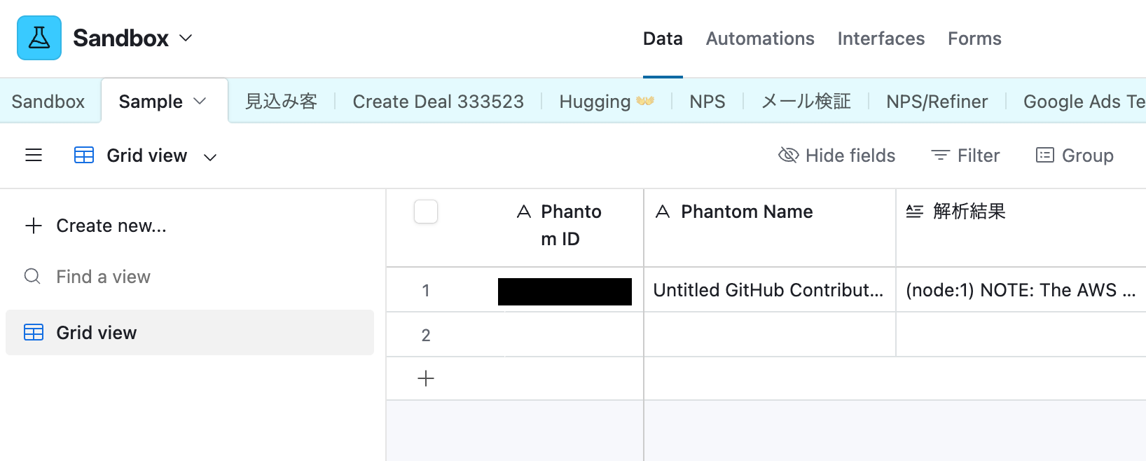This screenshot has height=461, width=1146.
Task: Toggle the sidebar hamburger menu icon
Action: coord(34,156)
